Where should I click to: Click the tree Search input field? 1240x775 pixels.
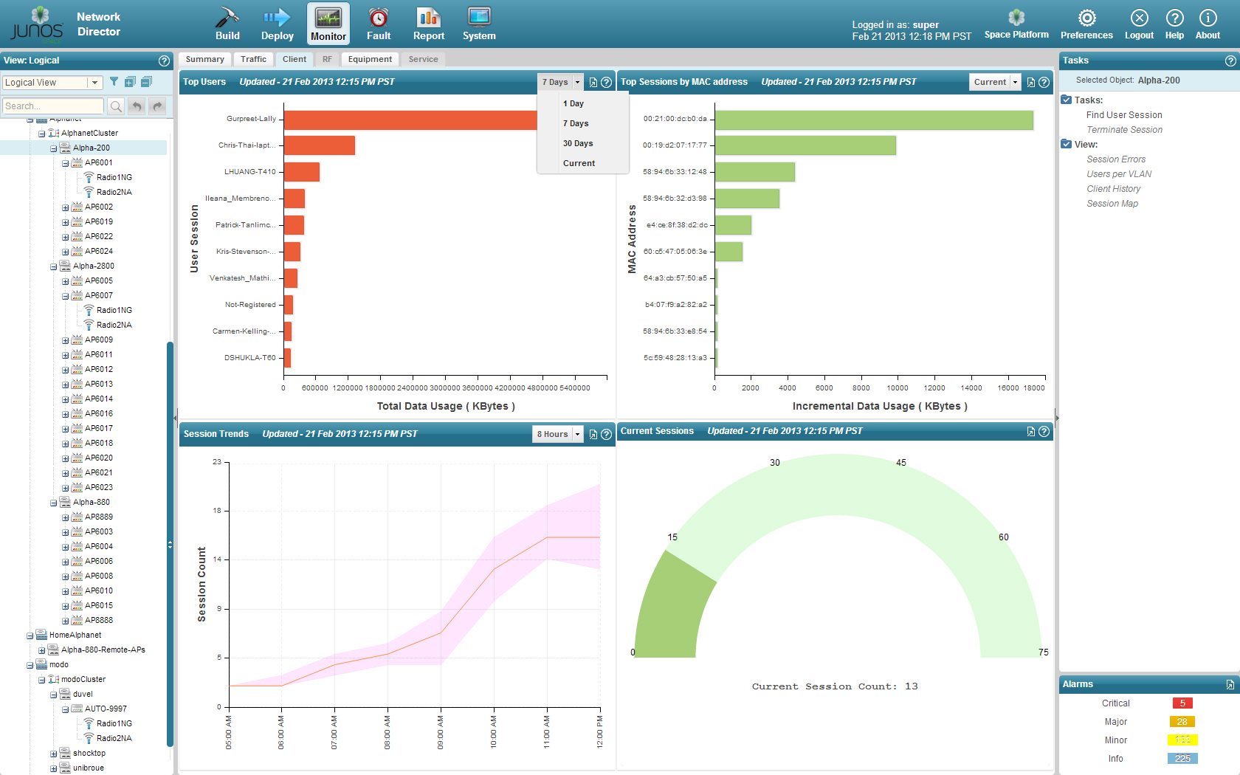click(x=53, y=106)
